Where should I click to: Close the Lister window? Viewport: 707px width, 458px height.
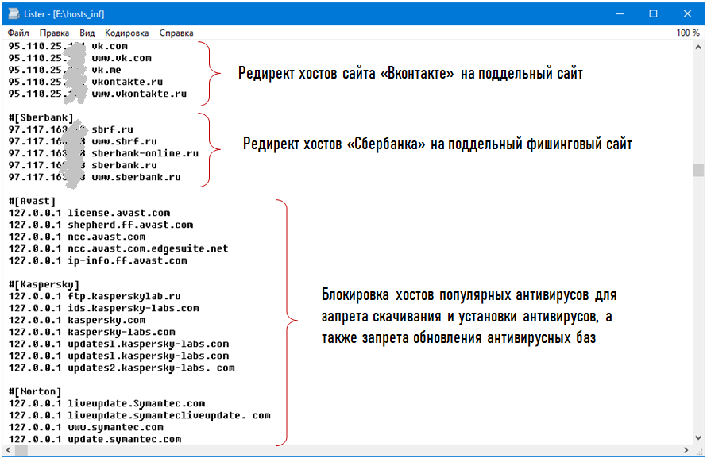[687, 14]
